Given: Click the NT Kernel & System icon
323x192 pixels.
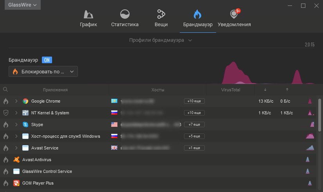Looking at the screenshot, I should pyautogui.click(x=25, y=113).
